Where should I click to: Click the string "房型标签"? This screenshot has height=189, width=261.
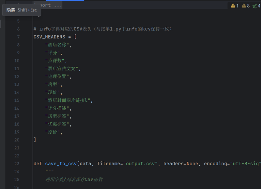[x=57, y=116]
